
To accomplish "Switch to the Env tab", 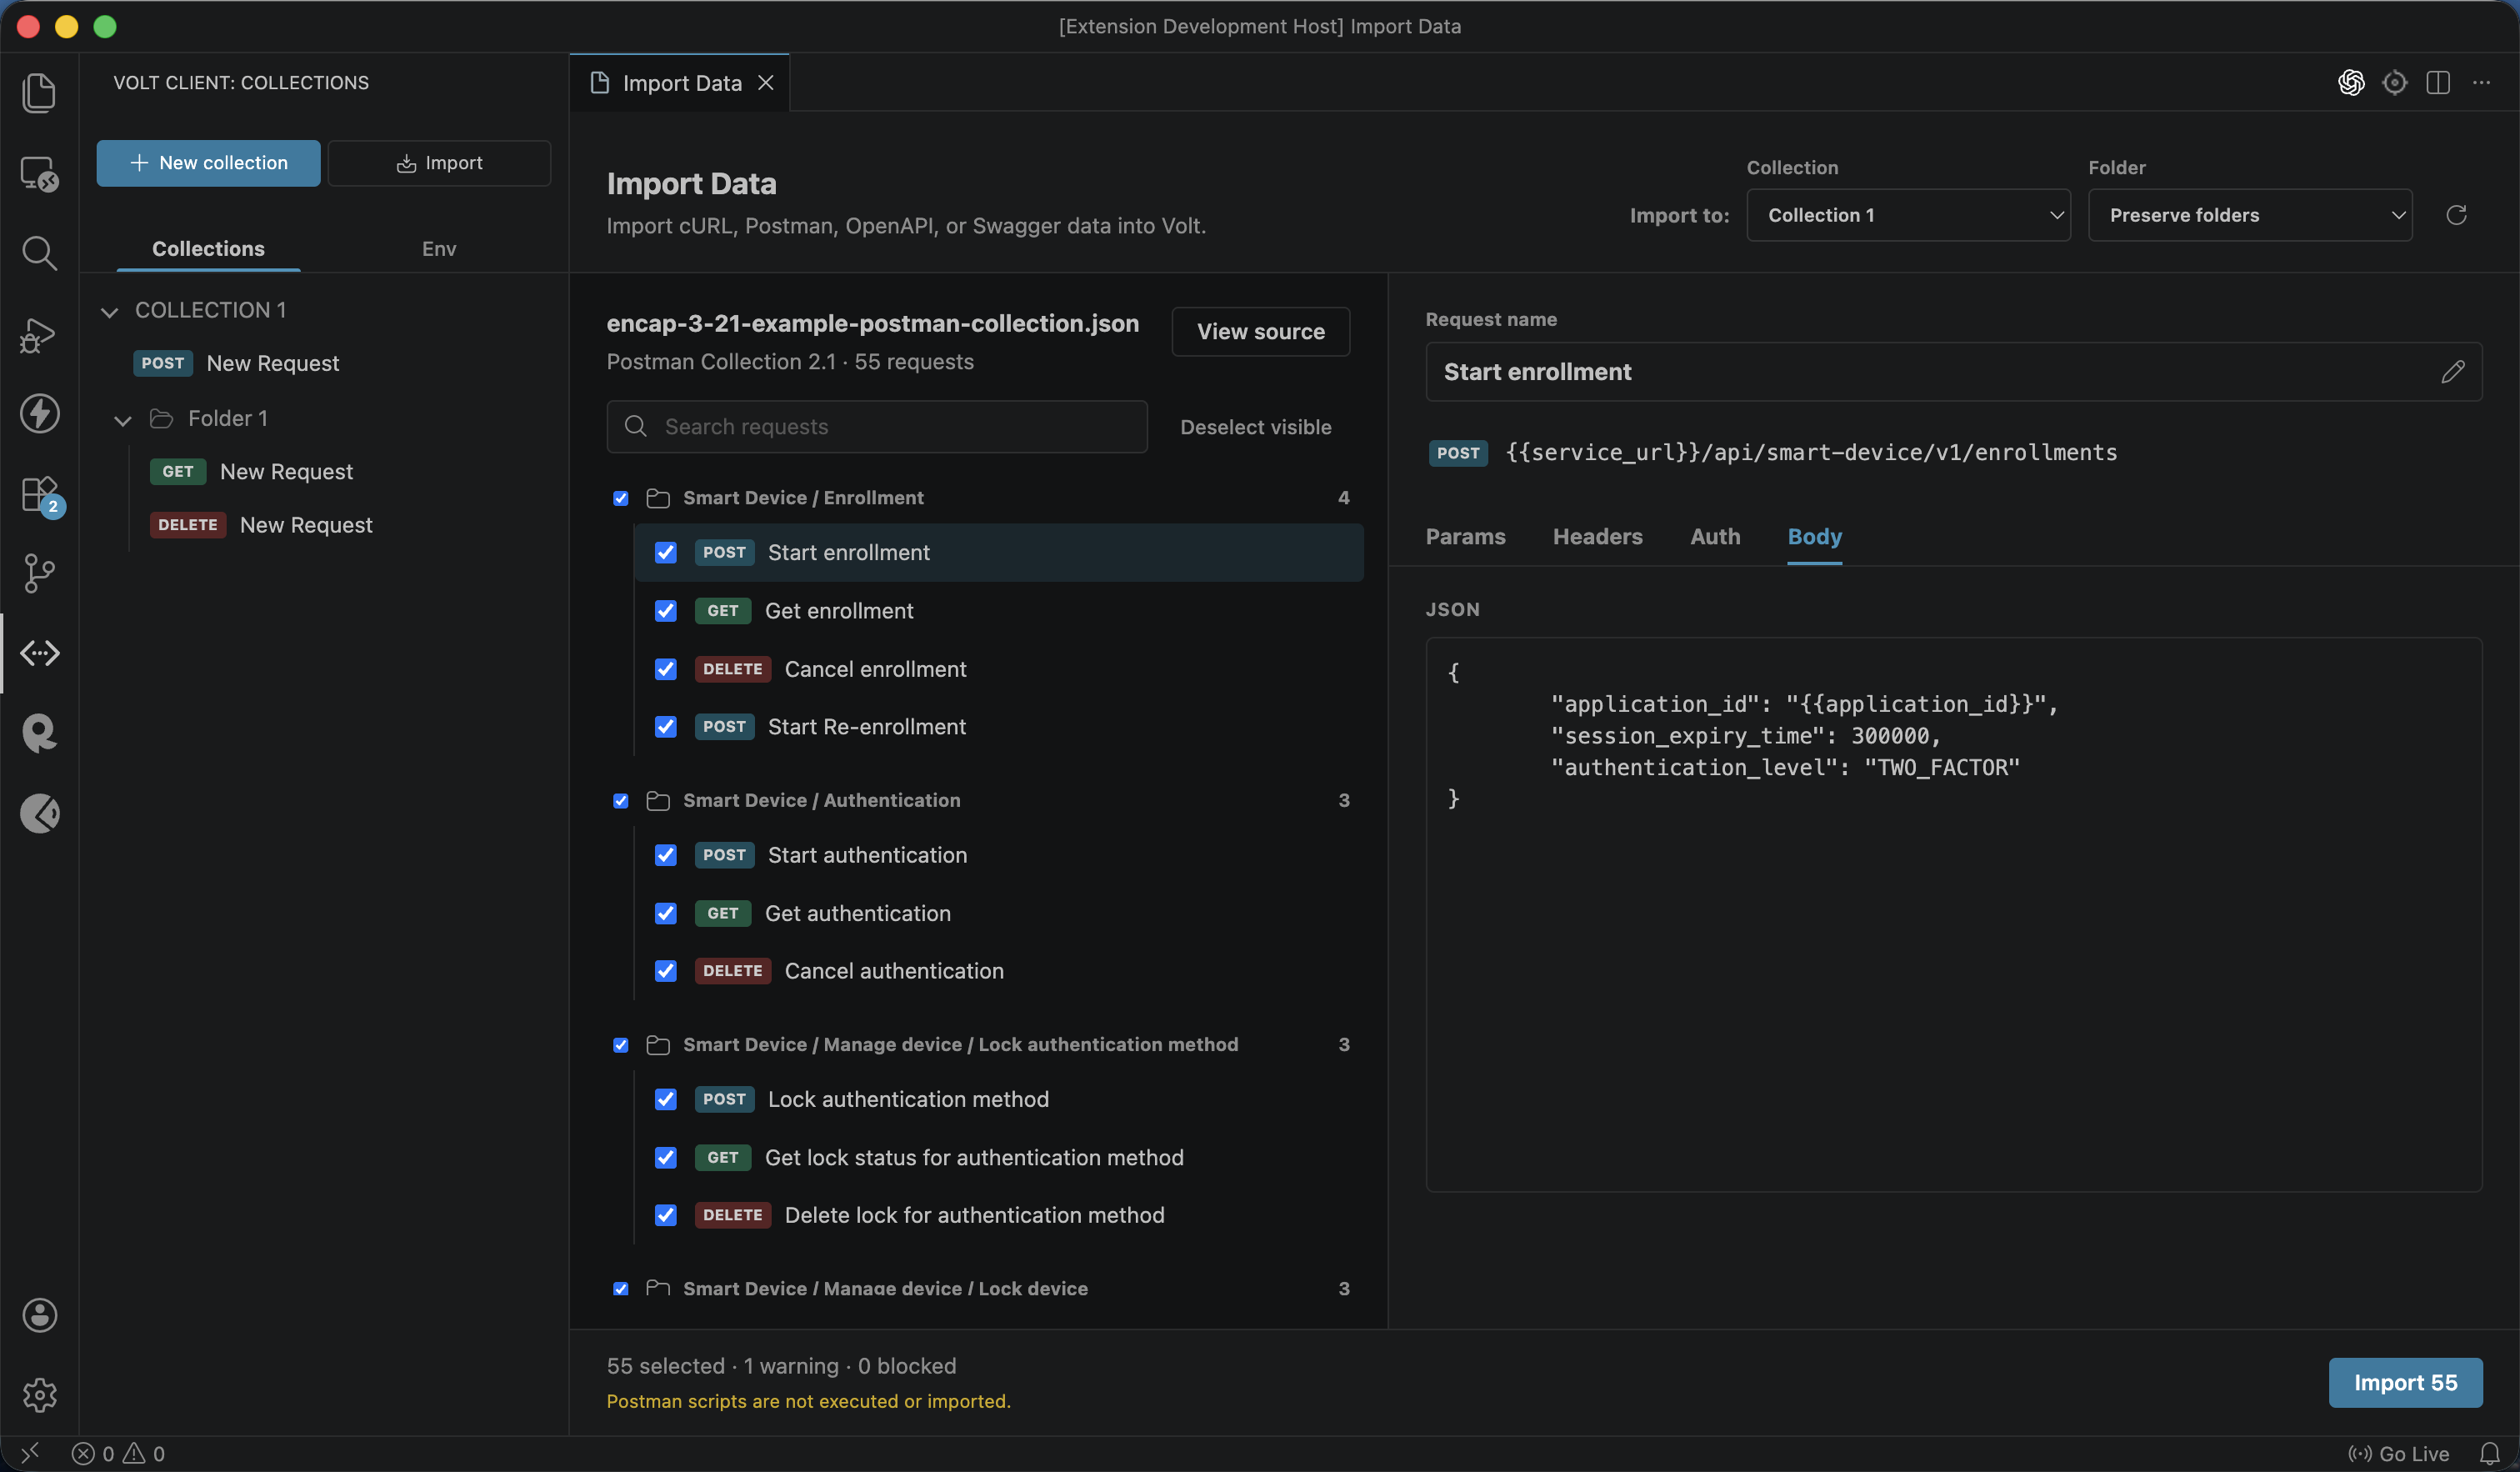I will (439, 248).
